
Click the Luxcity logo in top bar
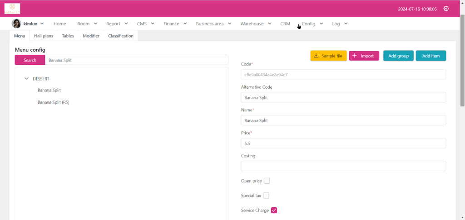(x=12, y=9)
